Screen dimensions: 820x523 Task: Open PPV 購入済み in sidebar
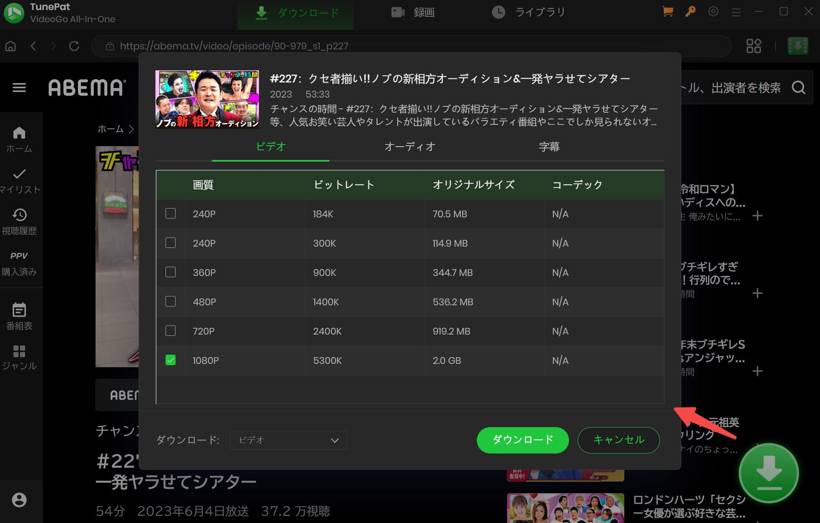tap(19, 264)
